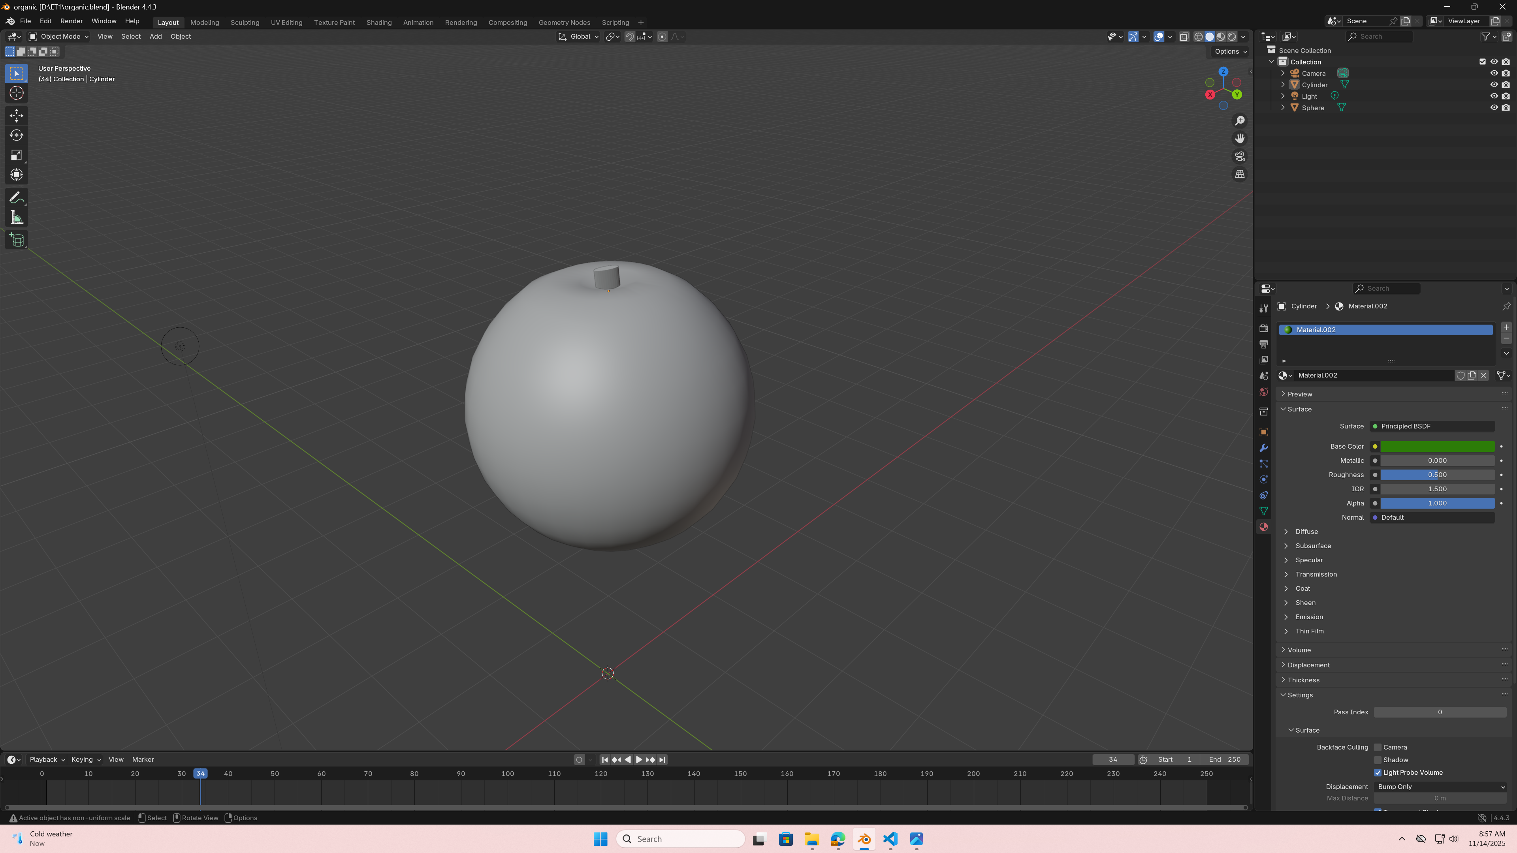Screen dimensions: 1517x853
Task: Enable Backface Culling Camera checkbox
Action: [x=1378, y=747]
